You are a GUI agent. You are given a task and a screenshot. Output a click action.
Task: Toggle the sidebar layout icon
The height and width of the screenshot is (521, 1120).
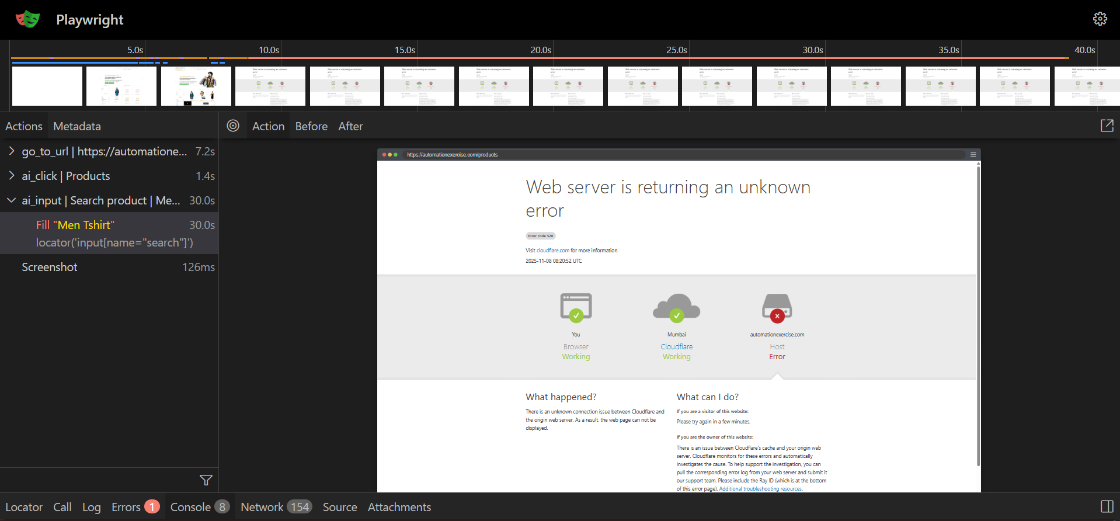pyautogui.click(x=1107, y=506)
